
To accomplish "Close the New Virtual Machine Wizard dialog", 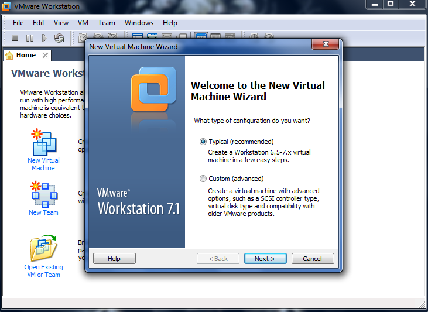I will click(326, 44).
